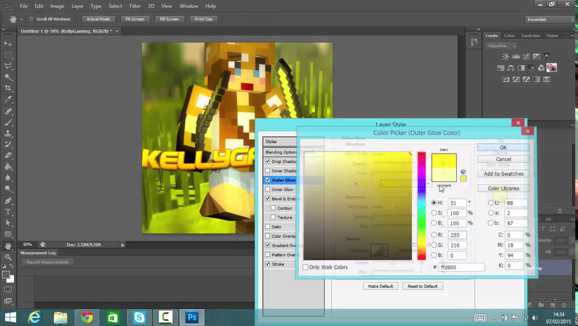Select the L lightness radio button
The height and width of the screenshot is (326, 578).
click(491, 203)
